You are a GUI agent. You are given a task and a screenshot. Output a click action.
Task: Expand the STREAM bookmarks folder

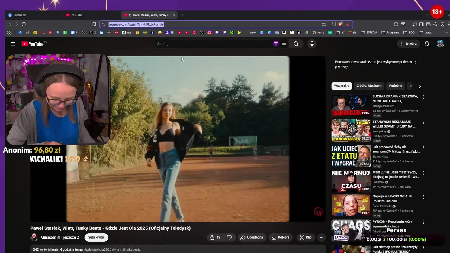click(x=369, y=33)
